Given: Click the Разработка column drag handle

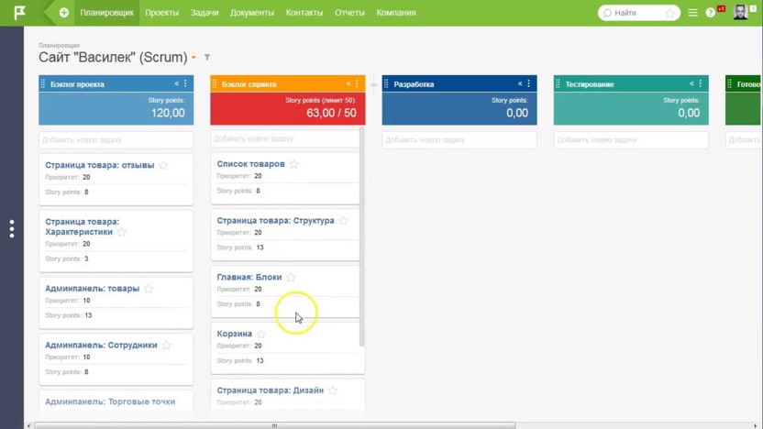Looking at the screenshot, I should coord(386,83).
